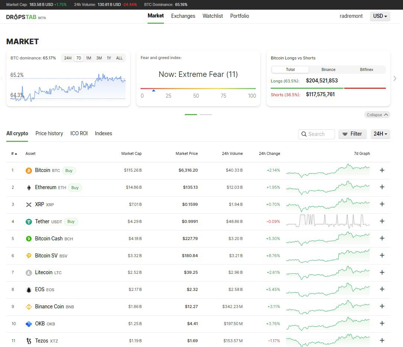403x347 pixels.
Task: Show Bitfinex longs vs shorts
Action: pos(366,69)
